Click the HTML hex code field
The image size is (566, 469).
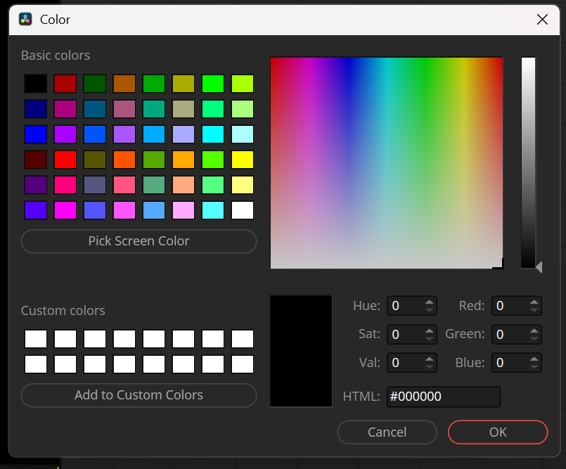pyautogui.click(x=444, y=397)
